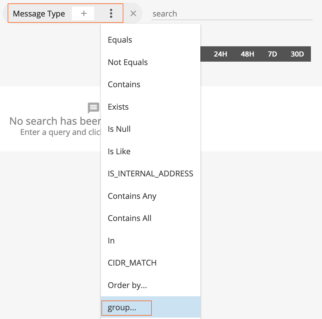322x319 pixels.
Task: Choose IS_INTERNAL_ADDRESS option
Action: [150, 174]
